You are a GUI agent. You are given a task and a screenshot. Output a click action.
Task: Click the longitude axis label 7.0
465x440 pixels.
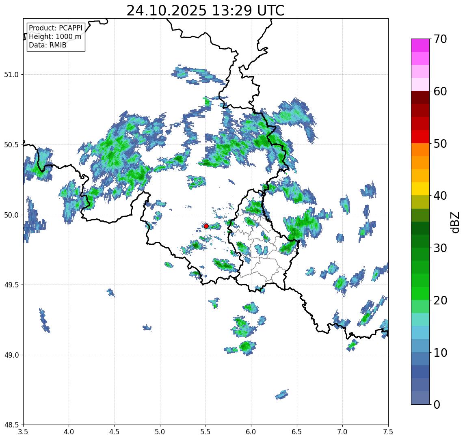342,431
